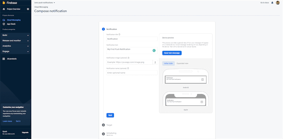Viewport: 283px width, 139px height.
Task: Click the Upgrade plan button
Action: coord(25,132)
